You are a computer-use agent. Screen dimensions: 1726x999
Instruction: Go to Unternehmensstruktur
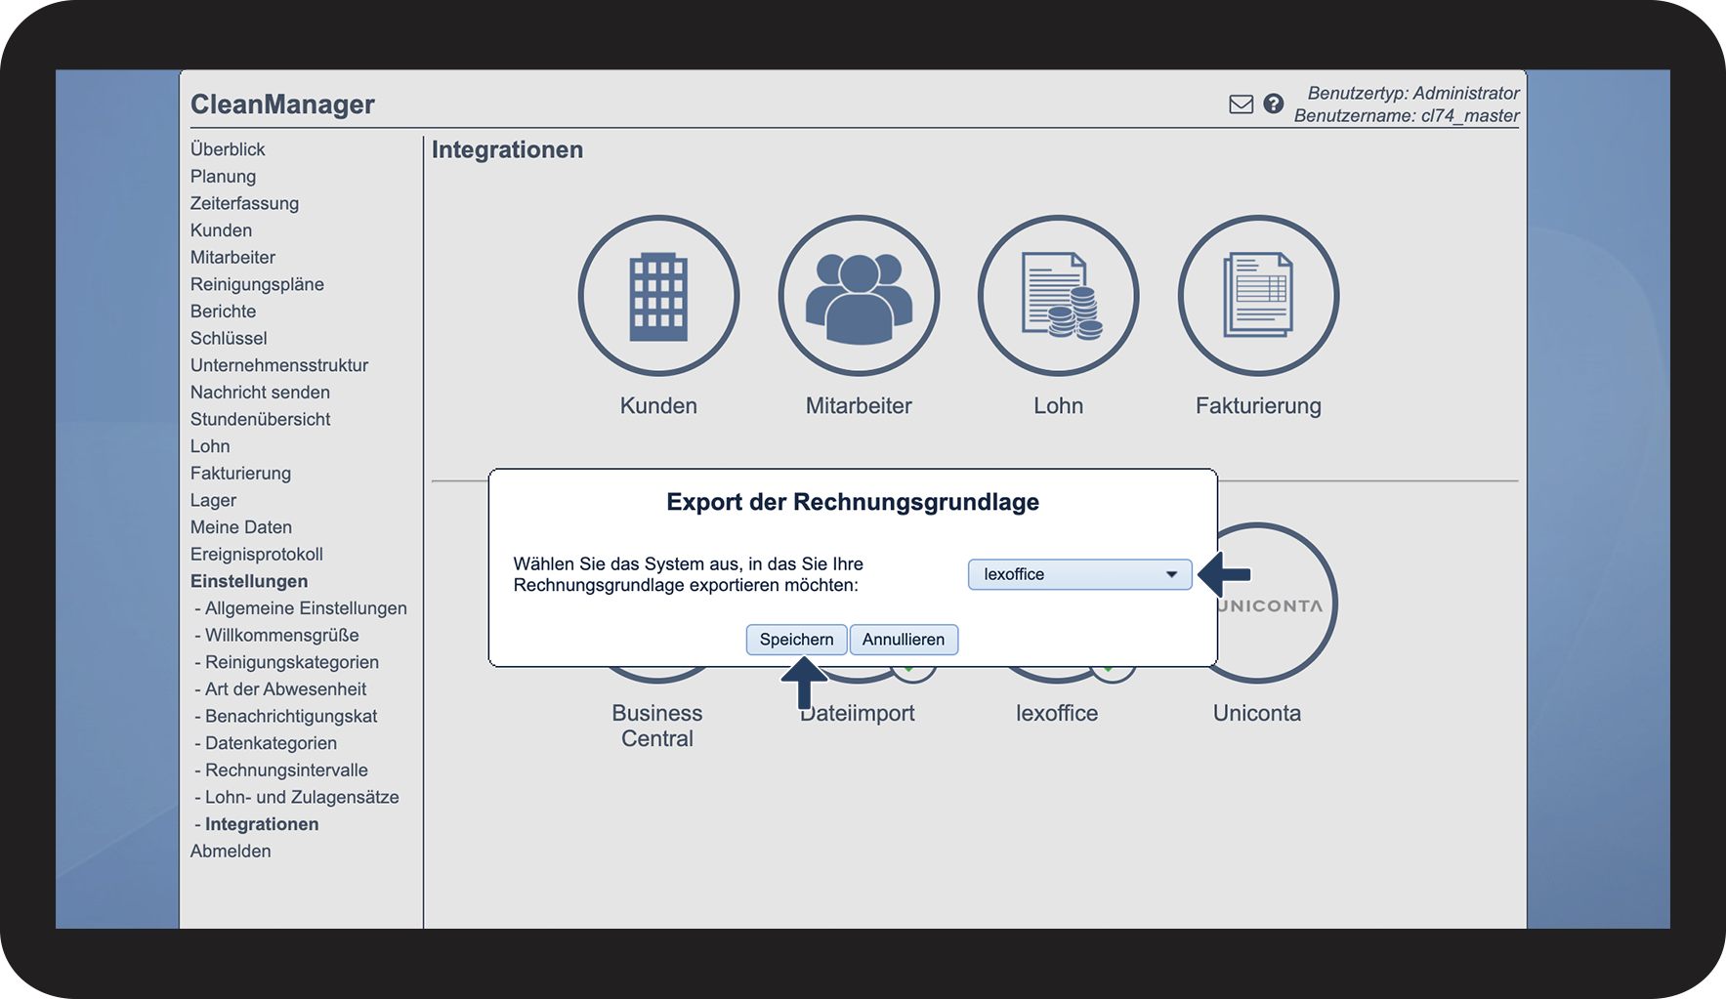279,365
